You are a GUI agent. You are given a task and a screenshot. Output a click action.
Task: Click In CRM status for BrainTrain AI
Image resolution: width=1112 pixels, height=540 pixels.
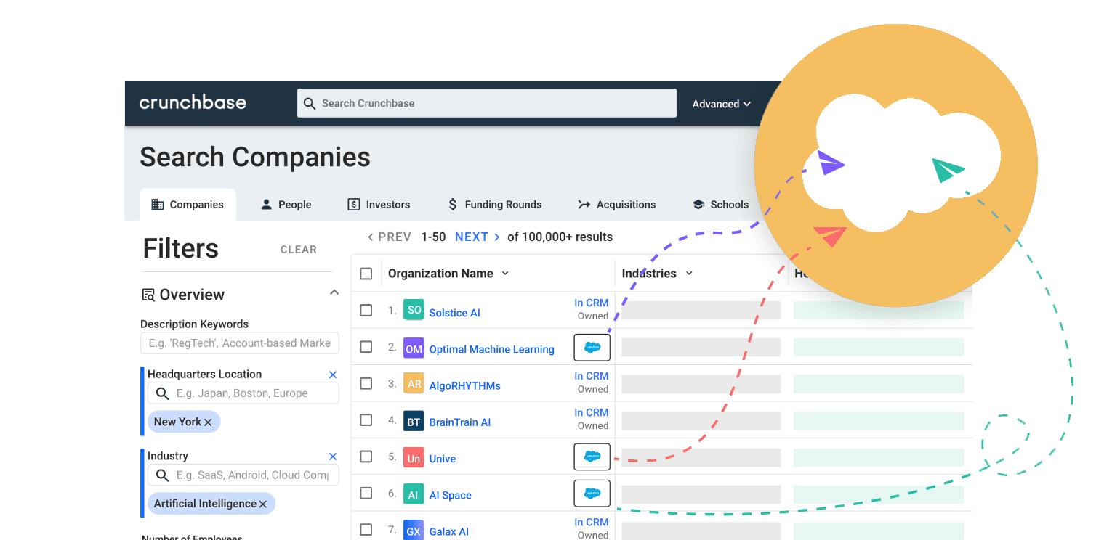click(592, 412)
